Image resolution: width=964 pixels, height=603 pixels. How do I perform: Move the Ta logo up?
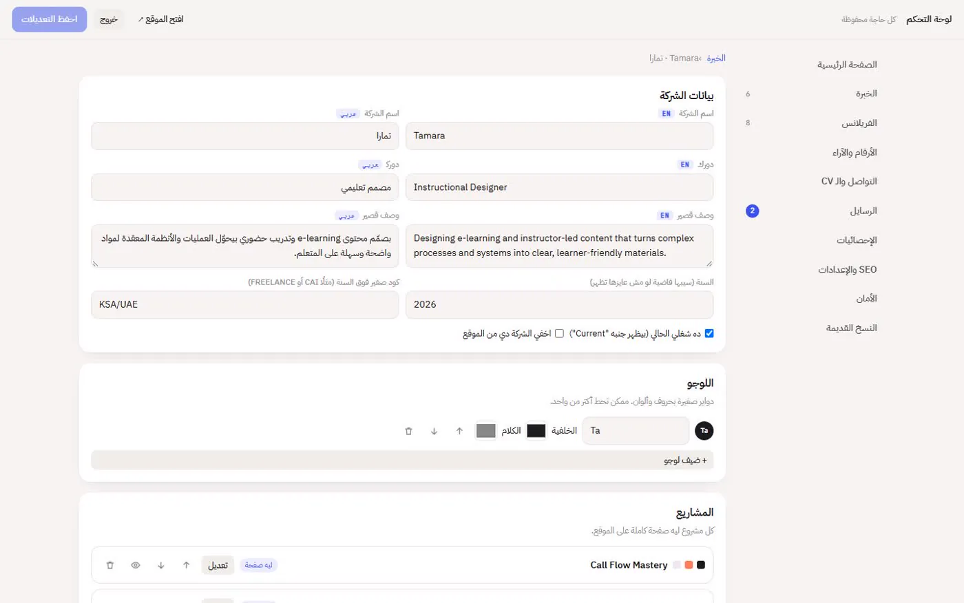click(x=459, y=431)
